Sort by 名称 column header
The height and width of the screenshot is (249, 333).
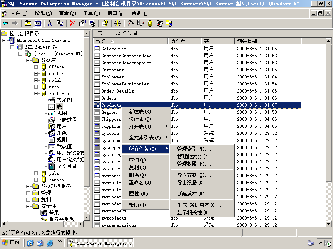pos(131,41)
